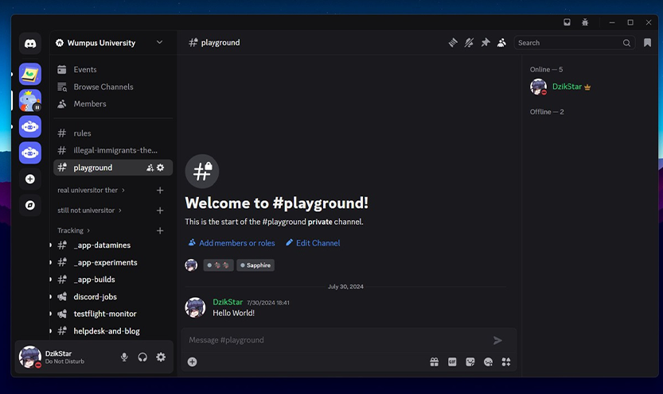663x394 pixels.
Task: Select the yellow notepad server icon
Action: pos(30,74)
